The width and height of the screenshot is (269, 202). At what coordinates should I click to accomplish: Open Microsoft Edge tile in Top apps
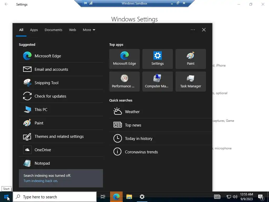click(124, 59)
